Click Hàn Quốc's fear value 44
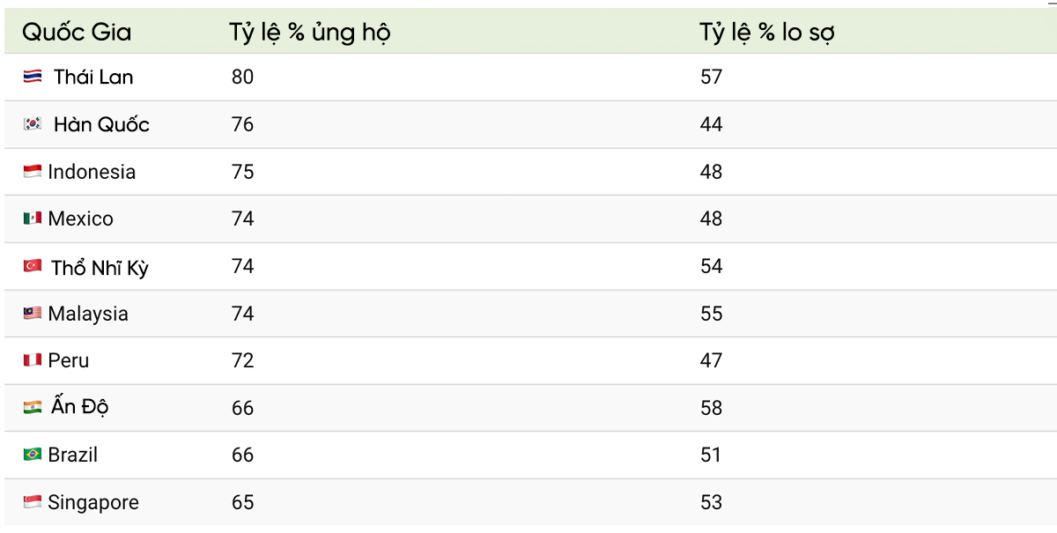Image resolution: width=1057 pixels, height=533 pixels. 711,125
